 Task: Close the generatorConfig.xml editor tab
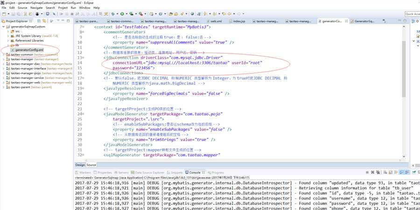coord(346,21)
